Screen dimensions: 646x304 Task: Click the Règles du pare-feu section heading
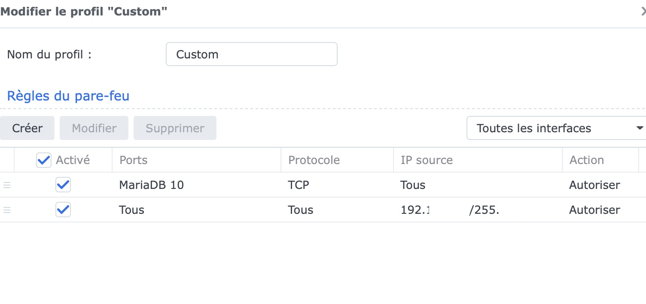(68, 96)
